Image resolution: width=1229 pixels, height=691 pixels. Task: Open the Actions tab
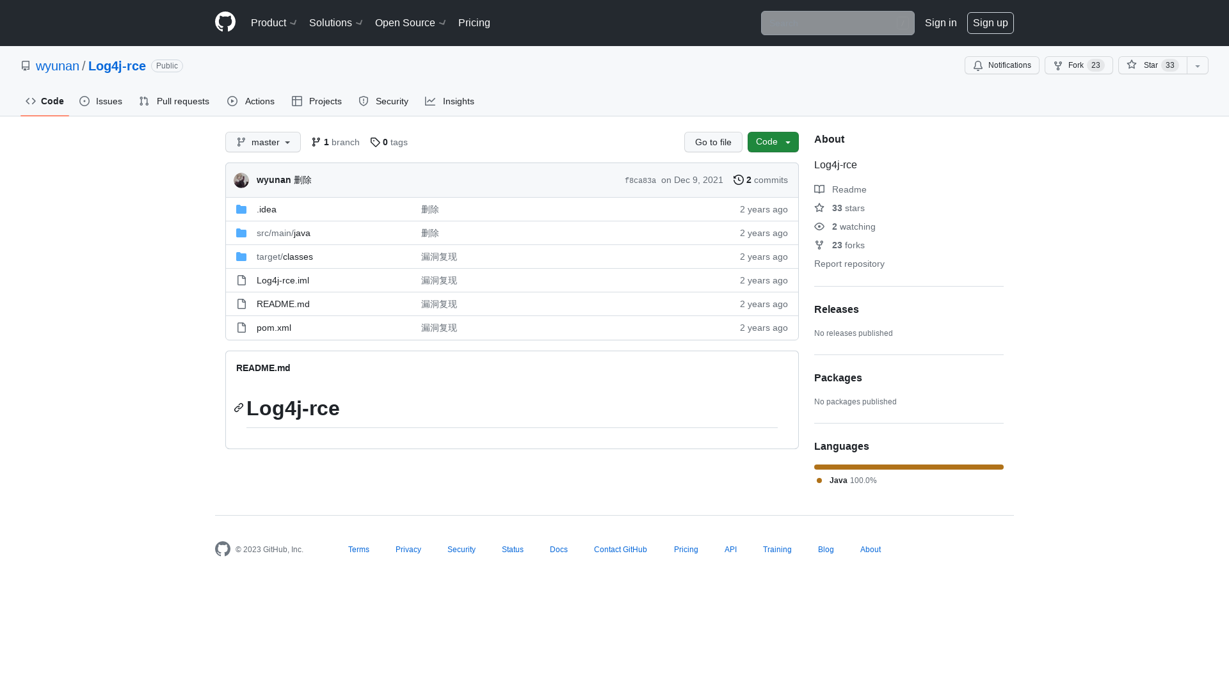click(251, 101)
